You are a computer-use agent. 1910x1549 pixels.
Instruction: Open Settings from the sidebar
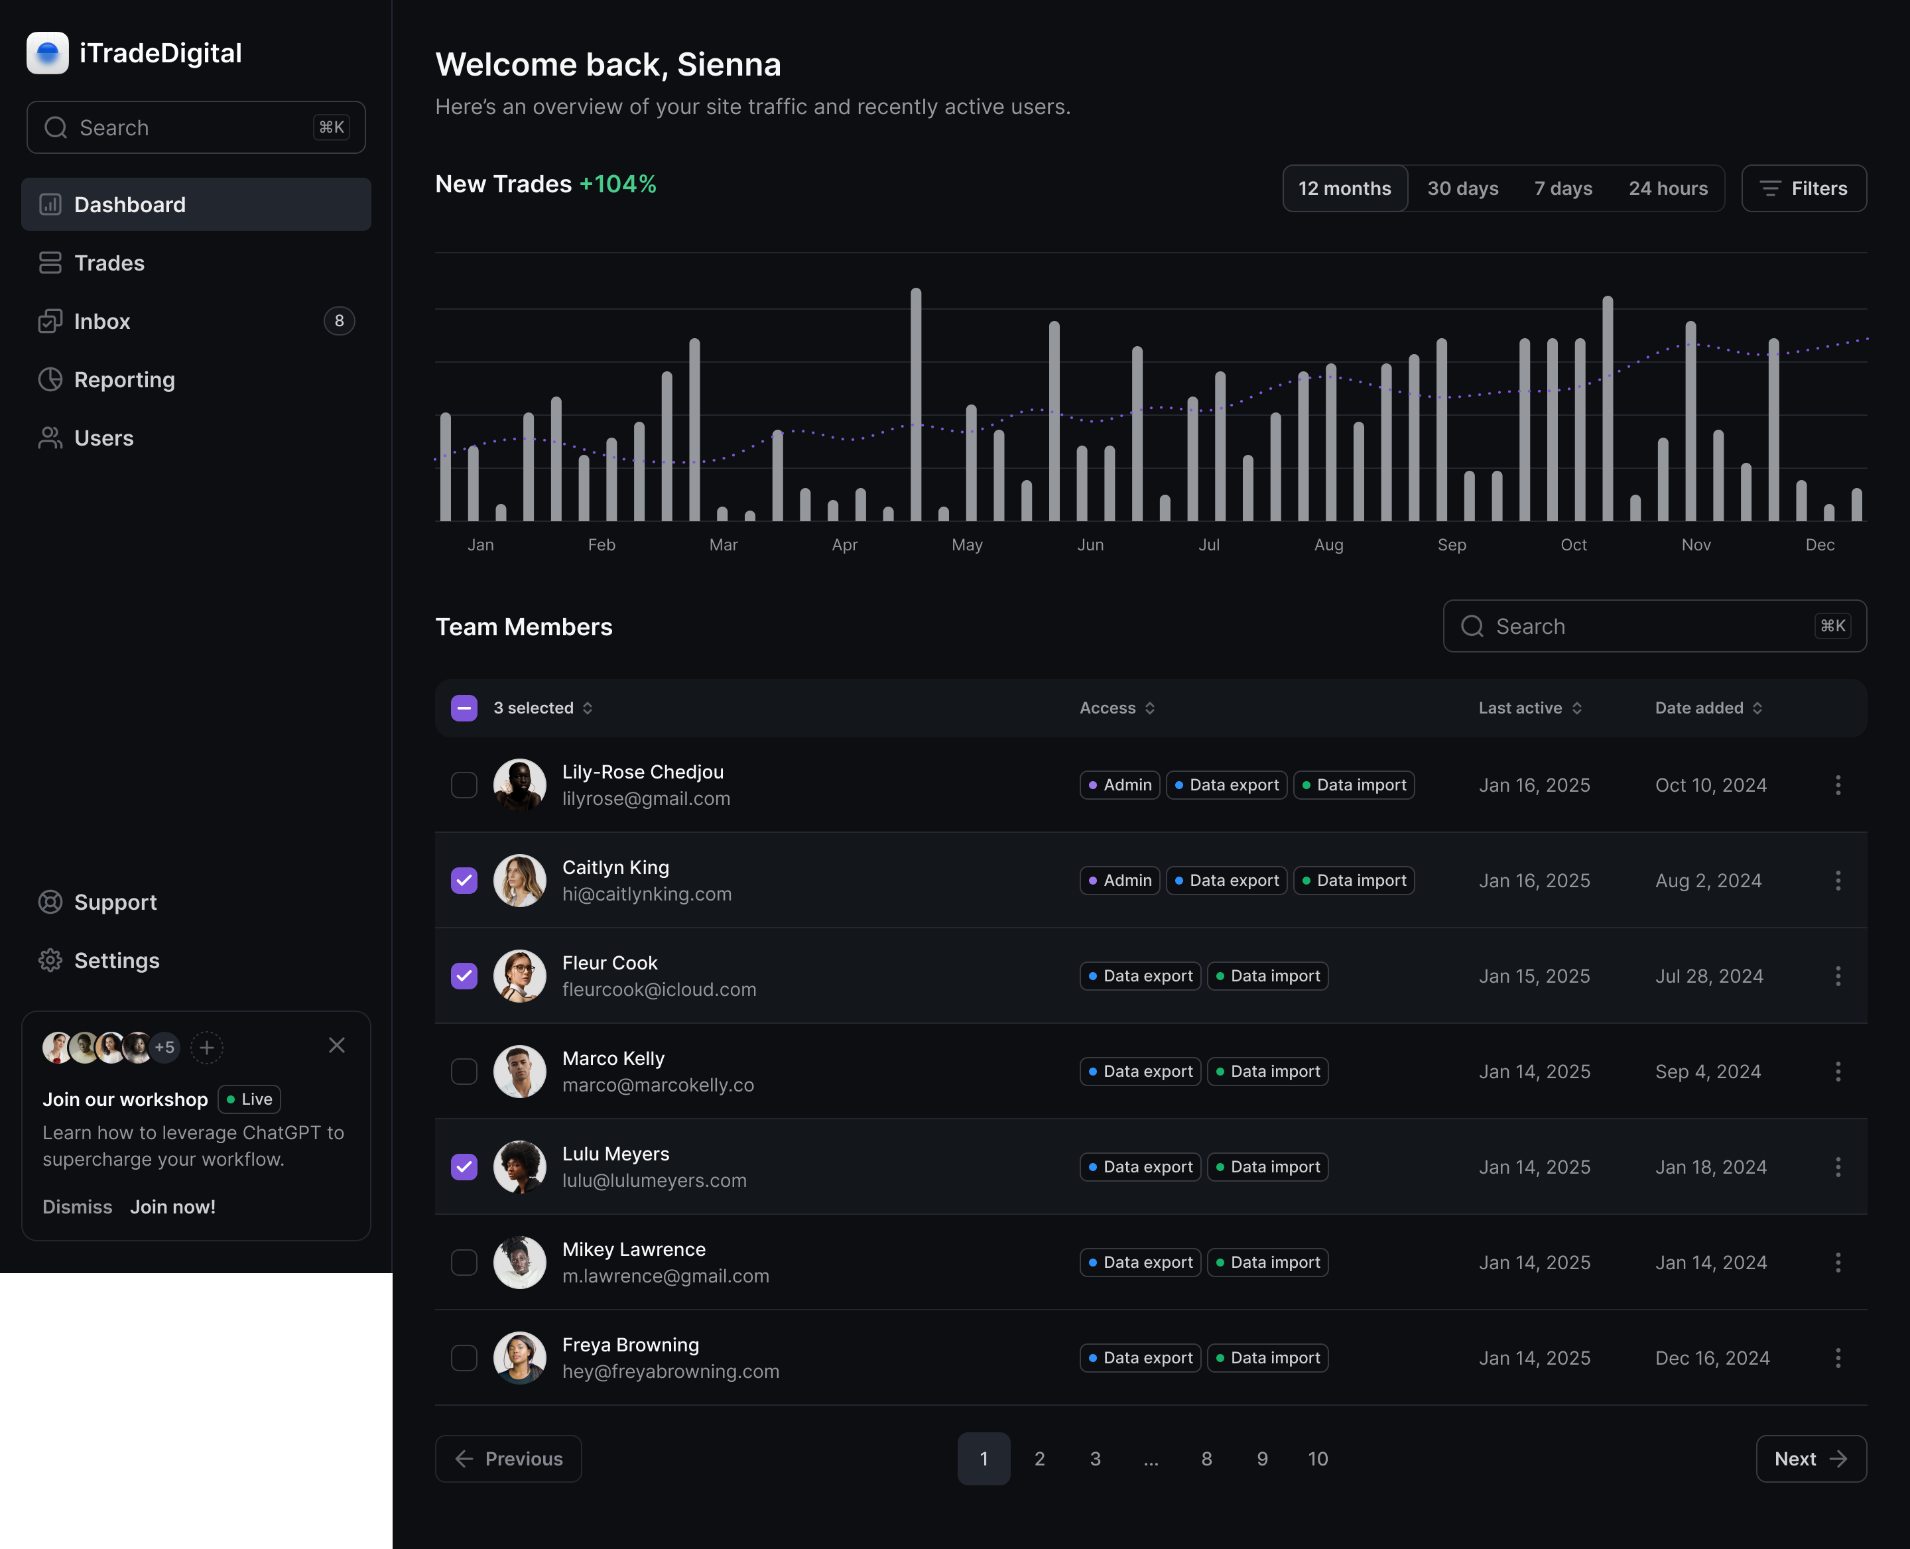point(117,960)
